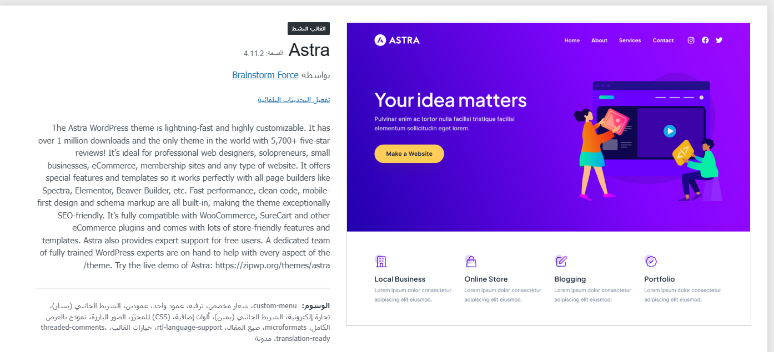Open the Home menu item in preview
The height and width of the screenshot is (352, 774).
pyautogui.click(x=572, y=40)
